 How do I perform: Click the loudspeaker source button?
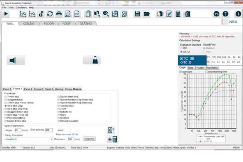pyautogui.click(x=16, y=60)
